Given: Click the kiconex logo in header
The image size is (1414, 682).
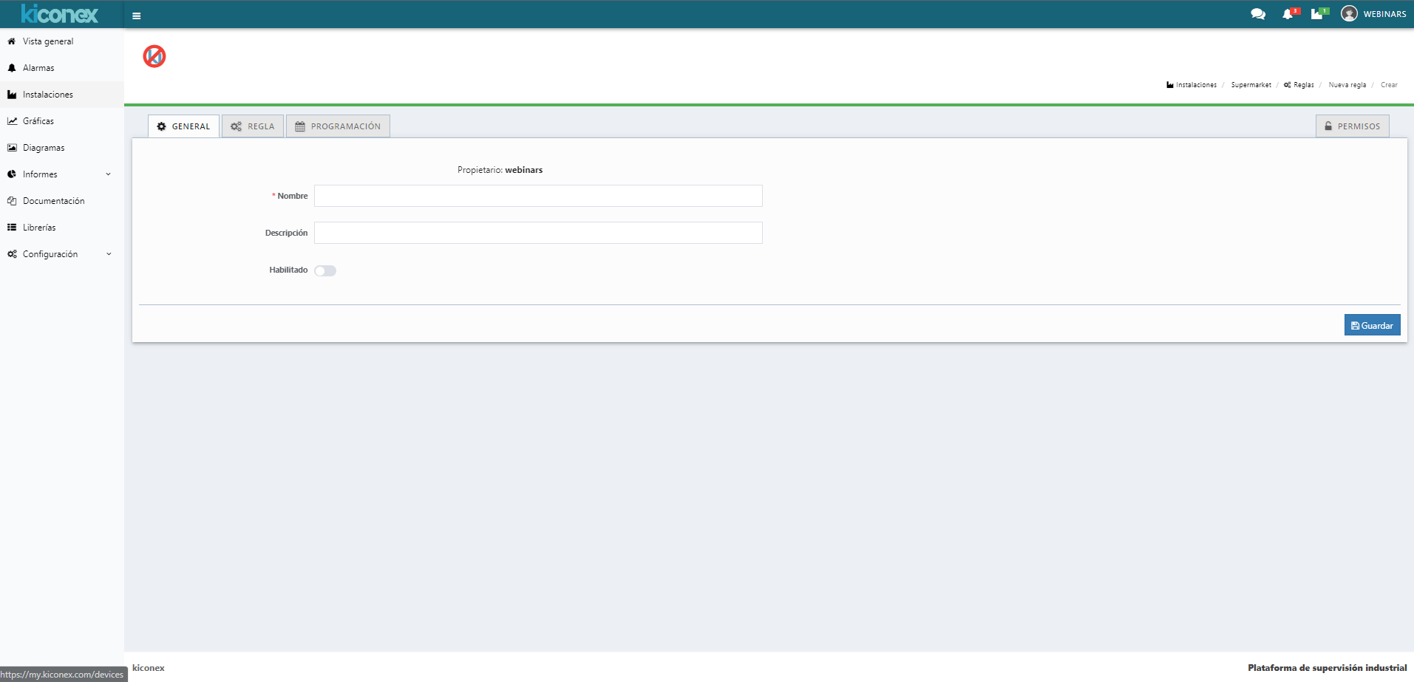Looking at the screenshot, I should click(x=59, y=14).
